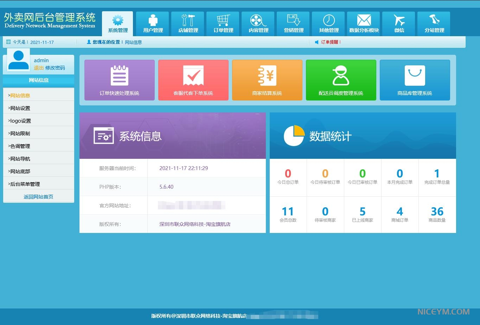Image resolution: width=480 pixels, height=325 pixels.
Task: Open 营销管理 marketing icon
Action: coord(294,24)
